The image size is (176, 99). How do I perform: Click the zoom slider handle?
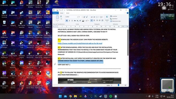point(119,85)
